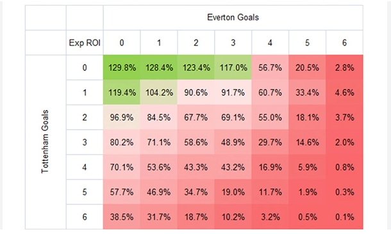Click the 119.4% cell
Image resolution: width=391 pixels, height=234 pixels.
point(122,92)
